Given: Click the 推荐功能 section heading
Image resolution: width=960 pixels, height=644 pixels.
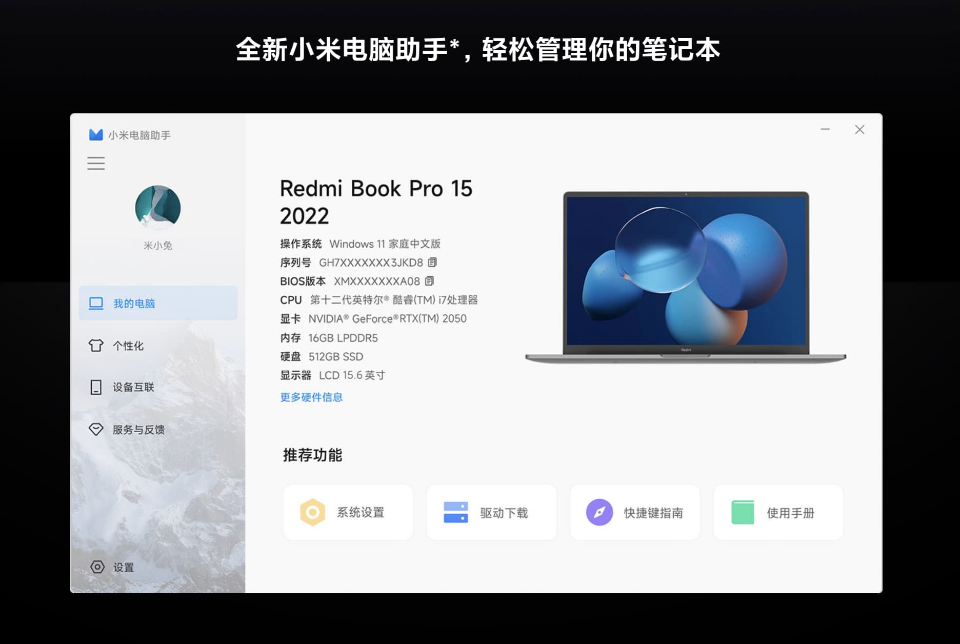Looking at the screenshot, I should click(x=312, y=455).
